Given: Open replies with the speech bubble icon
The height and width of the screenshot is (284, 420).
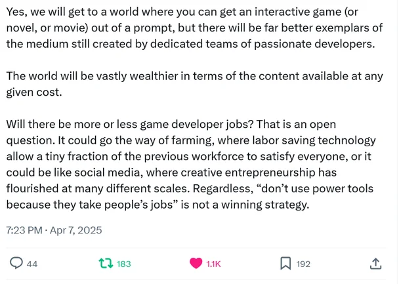Looking at the screenshot, I should [x=16, y=263].
